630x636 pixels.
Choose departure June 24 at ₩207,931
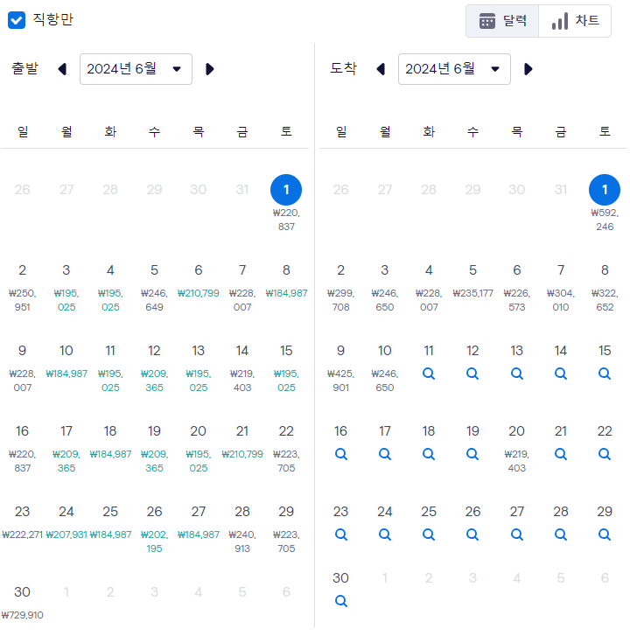[66, 522]
